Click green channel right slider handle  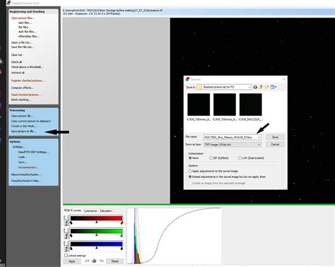pos(122,235)
